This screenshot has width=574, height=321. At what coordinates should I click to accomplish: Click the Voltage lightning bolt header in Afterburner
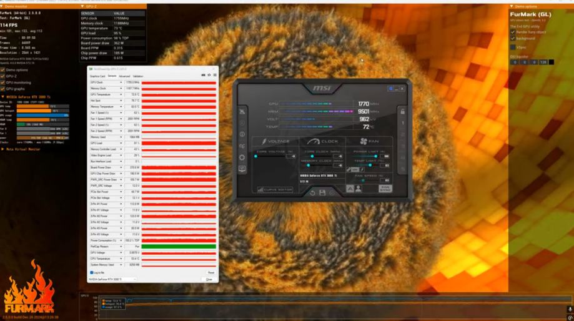[x=275, y=141]
